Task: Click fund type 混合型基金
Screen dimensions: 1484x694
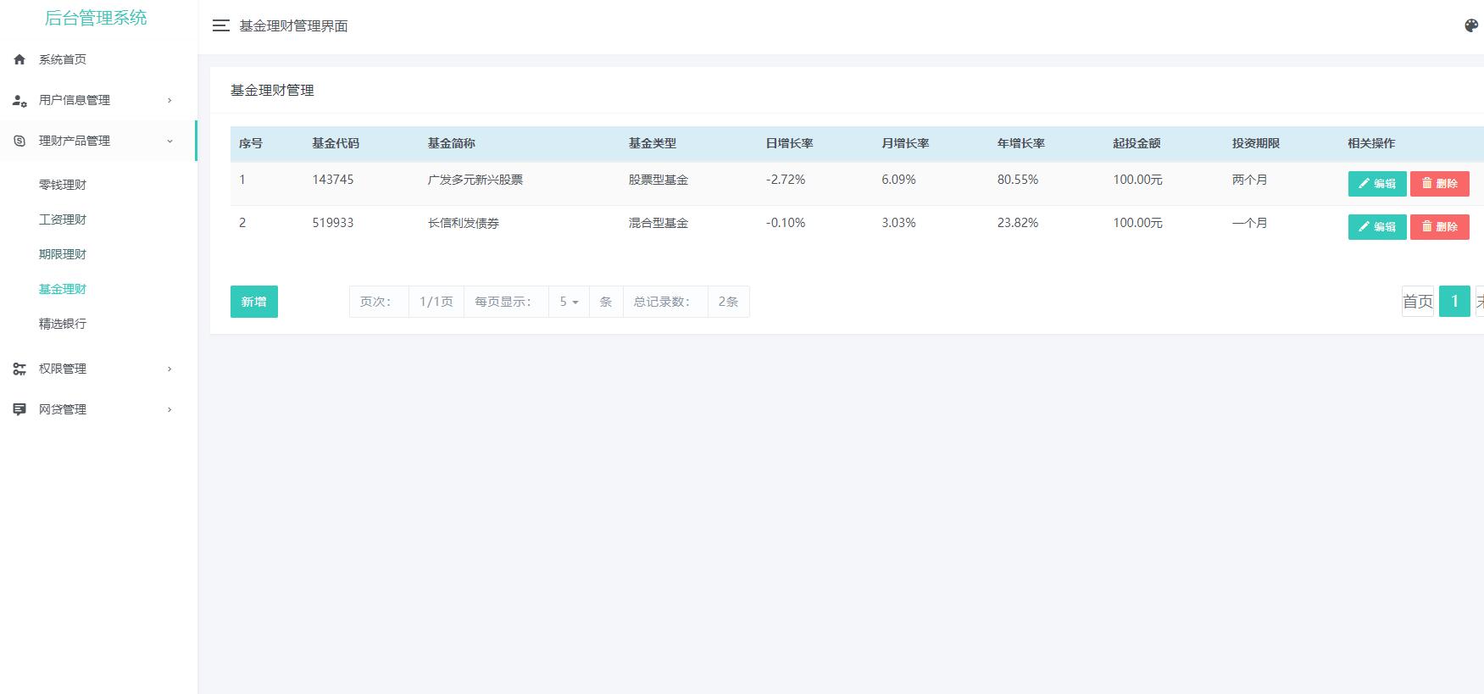Action: click(x=659, y=223)
